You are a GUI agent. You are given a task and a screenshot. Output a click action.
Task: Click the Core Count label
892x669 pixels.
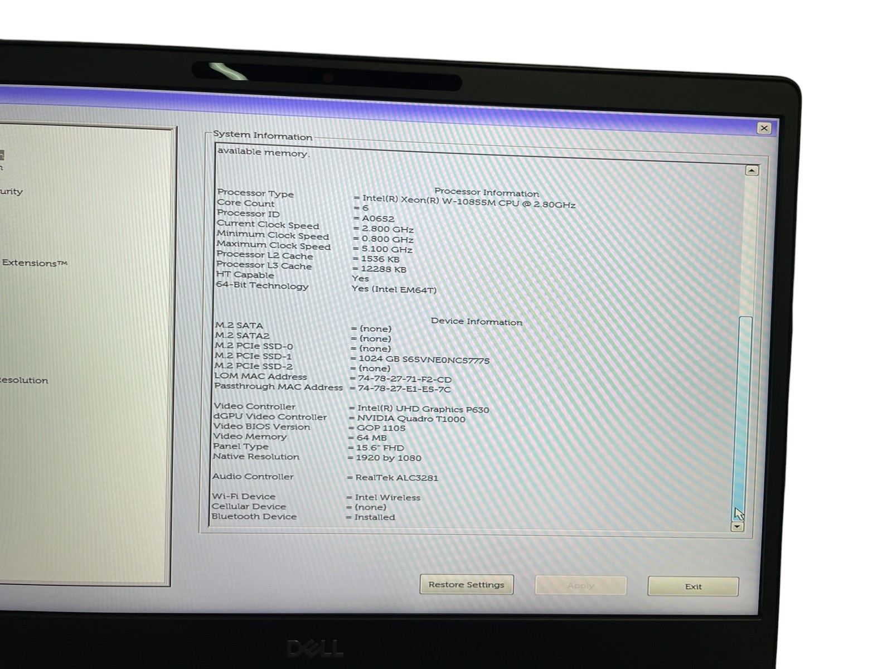(x=245, y=203)
